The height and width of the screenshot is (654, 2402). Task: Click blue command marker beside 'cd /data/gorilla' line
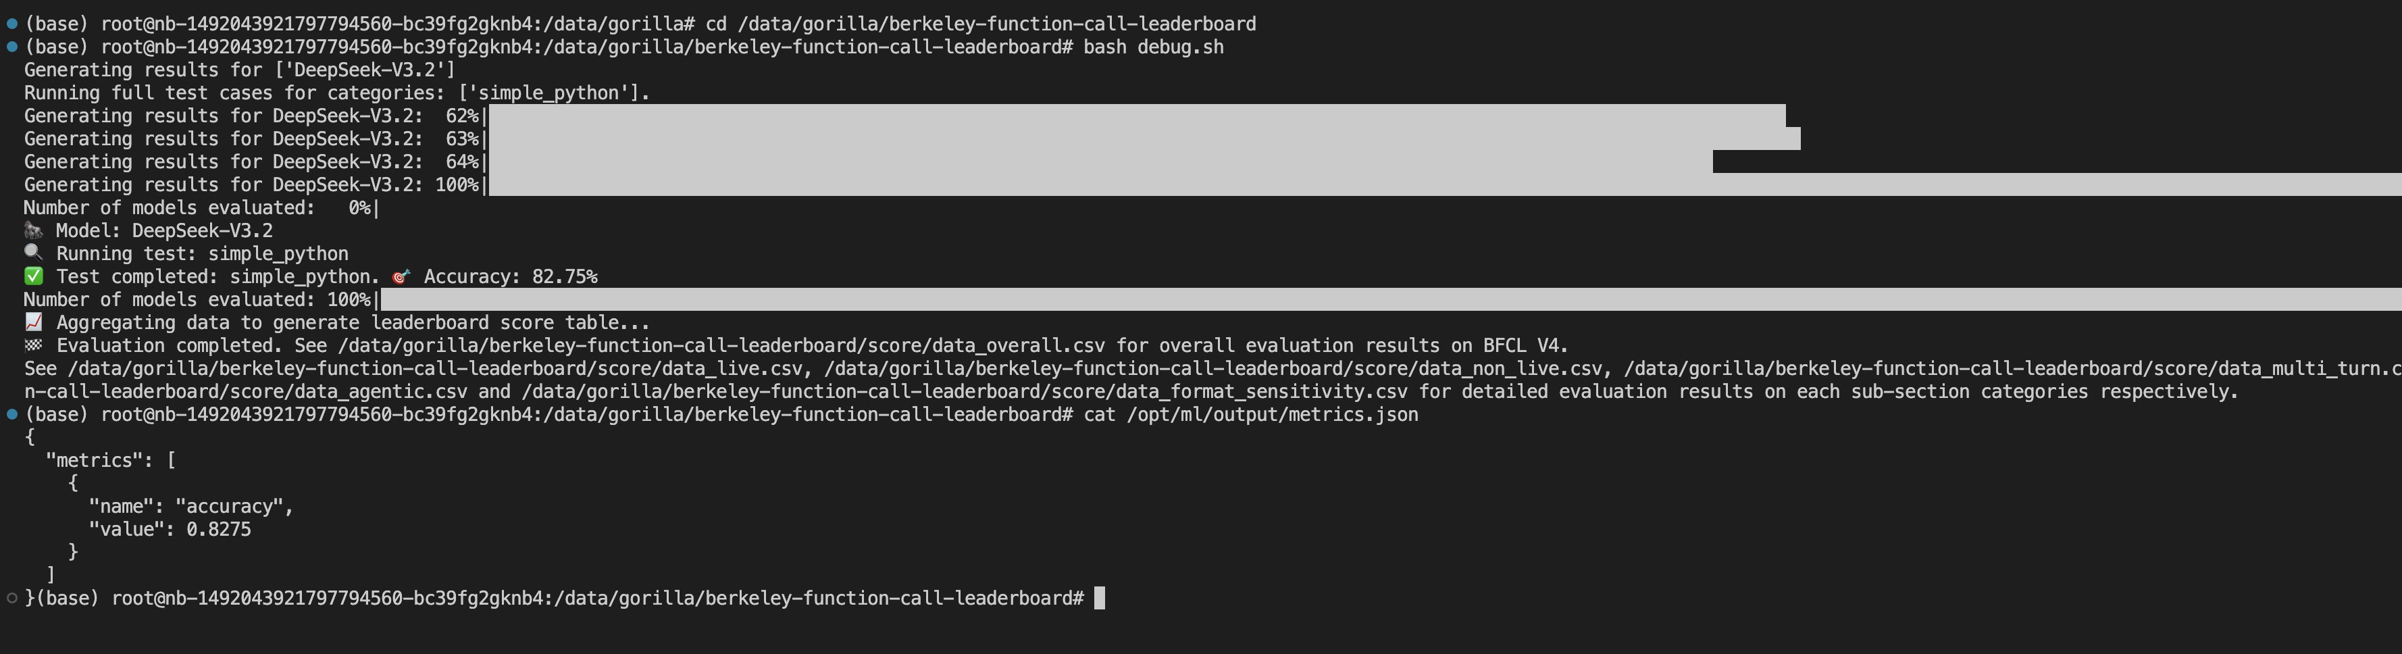pos(12,24)
